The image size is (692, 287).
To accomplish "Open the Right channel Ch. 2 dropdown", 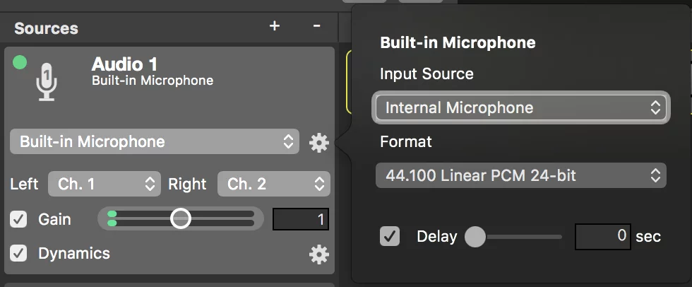I will pyautogui.click(x=274, y=184).
